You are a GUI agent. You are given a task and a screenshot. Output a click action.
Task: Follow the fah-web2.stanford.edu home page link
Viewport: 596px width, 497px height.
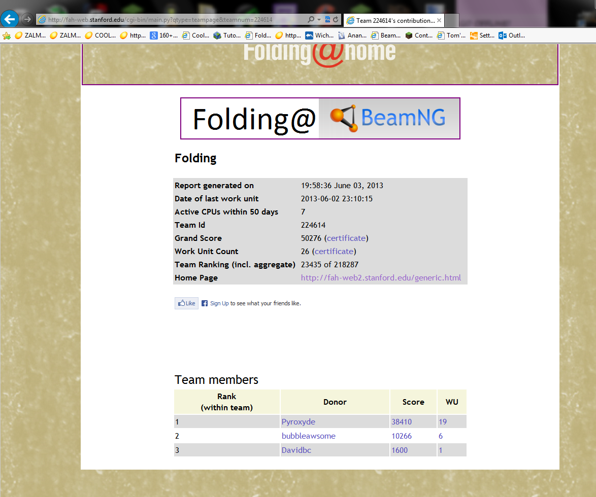click(x=381, y=277)
